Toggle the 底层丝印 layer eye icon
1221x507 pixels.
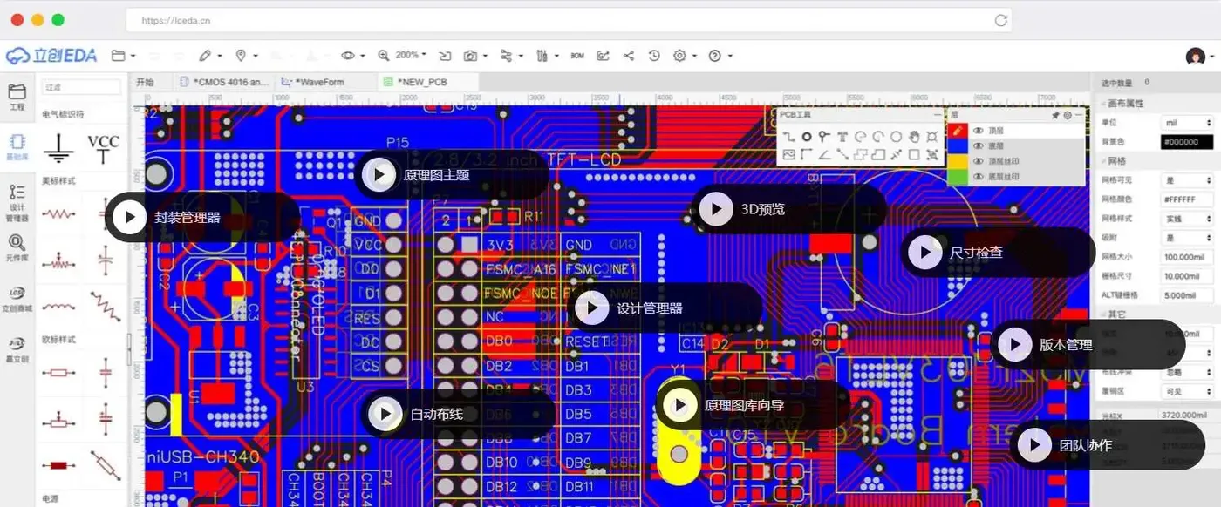(x=979, y=177)
